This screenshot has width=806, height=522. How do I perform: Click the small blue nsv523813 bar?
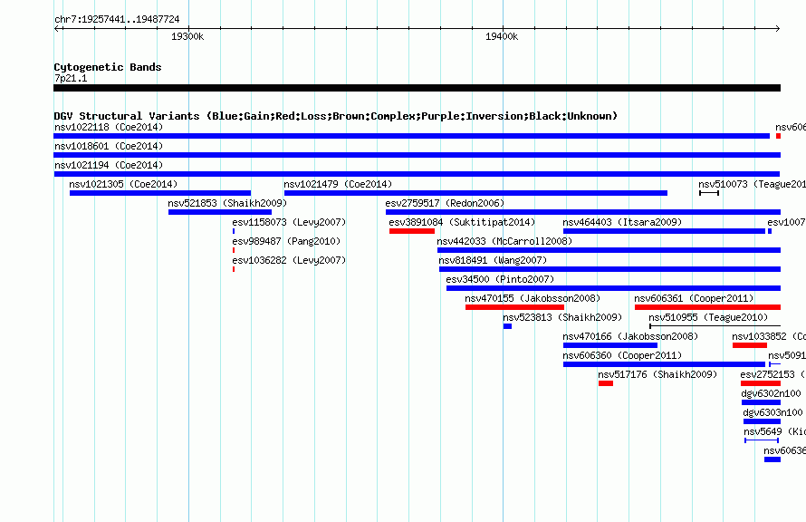coord(507,326)
